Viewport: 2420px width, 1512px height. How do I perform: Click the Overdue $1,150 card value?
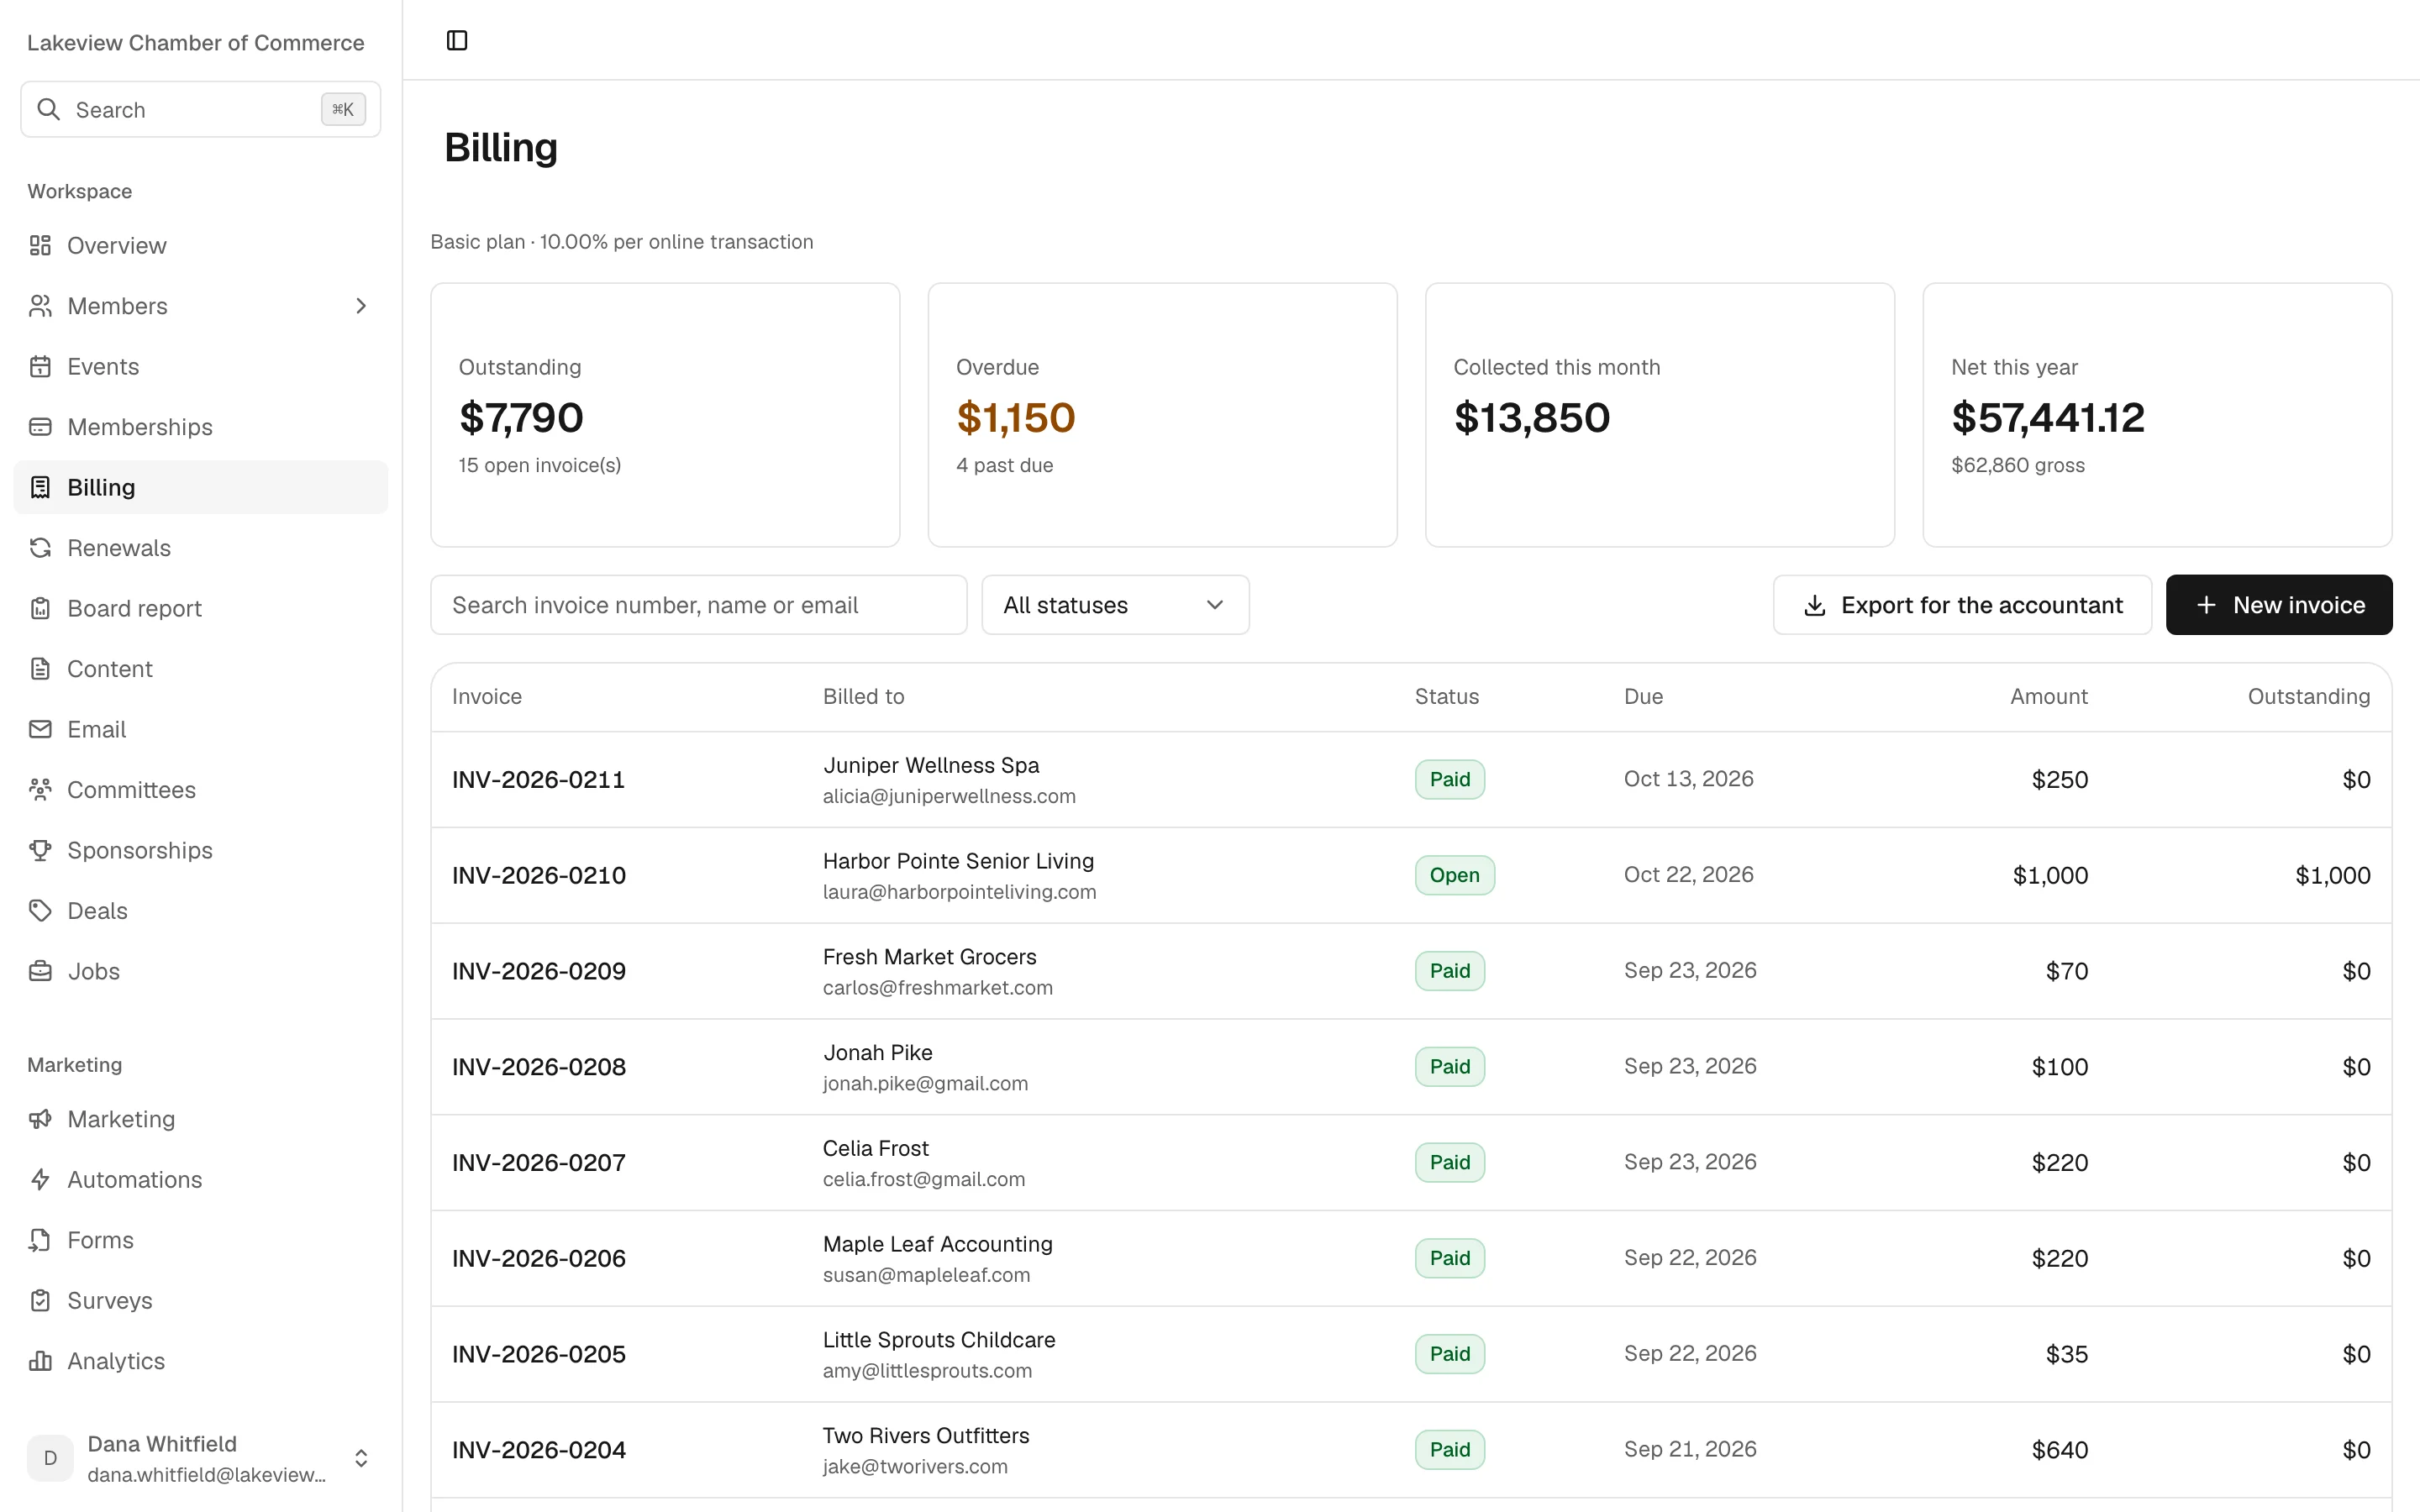coord(1015,418)
